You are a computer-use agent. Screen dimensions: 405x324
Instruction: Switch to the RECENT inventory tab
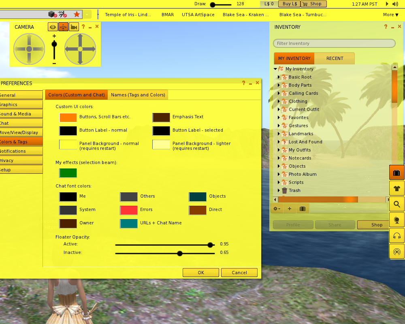coord(335,58)
